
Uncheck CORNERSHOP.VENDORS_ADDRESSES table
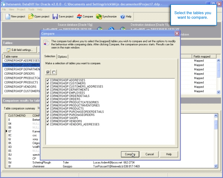(x=48, y=124)
